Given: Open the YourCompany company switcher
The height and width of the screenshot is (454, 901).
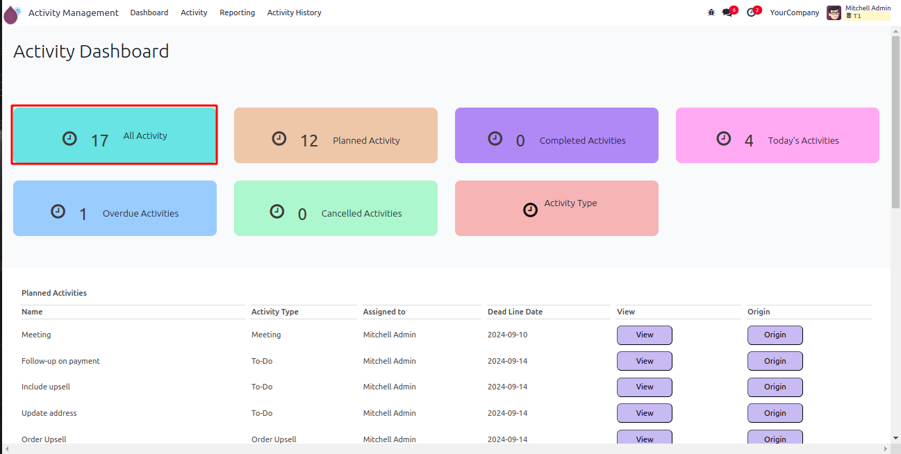Looking at the screenshot, I should 794,12.
